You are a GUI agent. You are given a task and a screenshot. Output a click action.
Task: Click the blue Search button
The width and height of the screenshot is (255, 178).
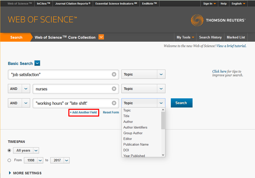(x=182, y=103)
